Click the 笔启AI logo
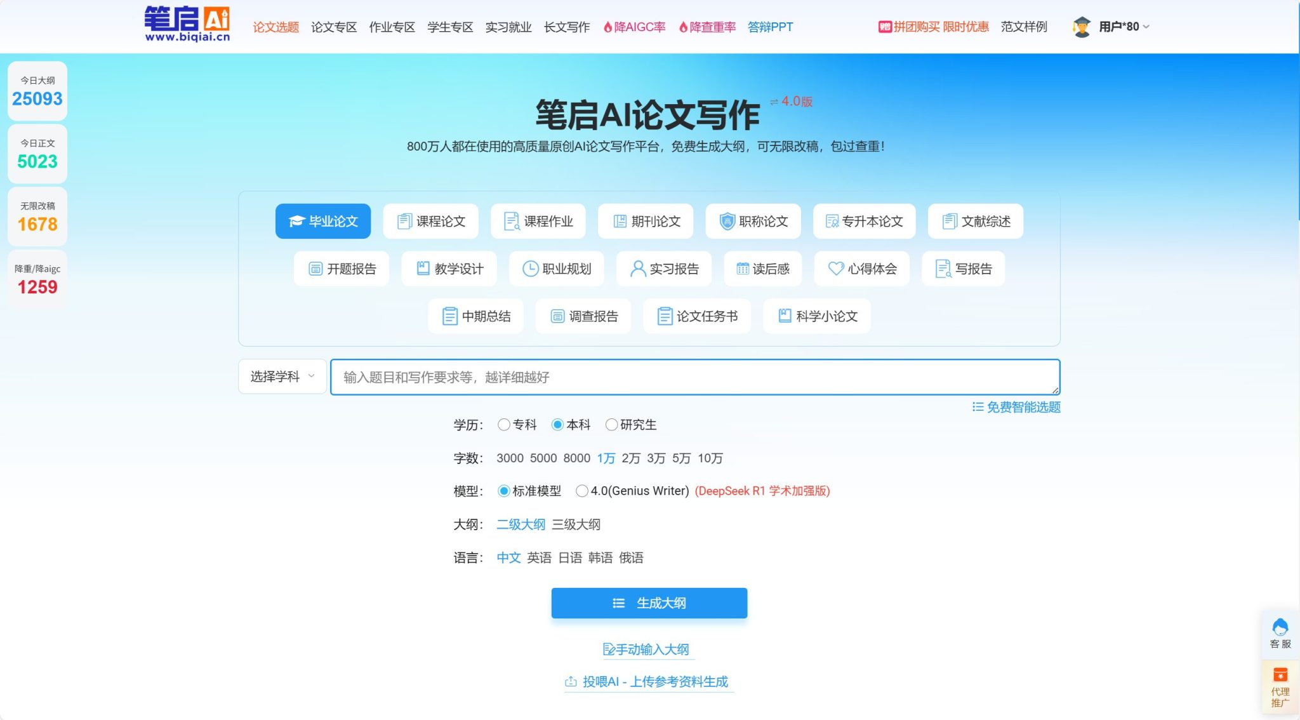This screenshot has height=720, width=1300. click(x=187, y=24)
